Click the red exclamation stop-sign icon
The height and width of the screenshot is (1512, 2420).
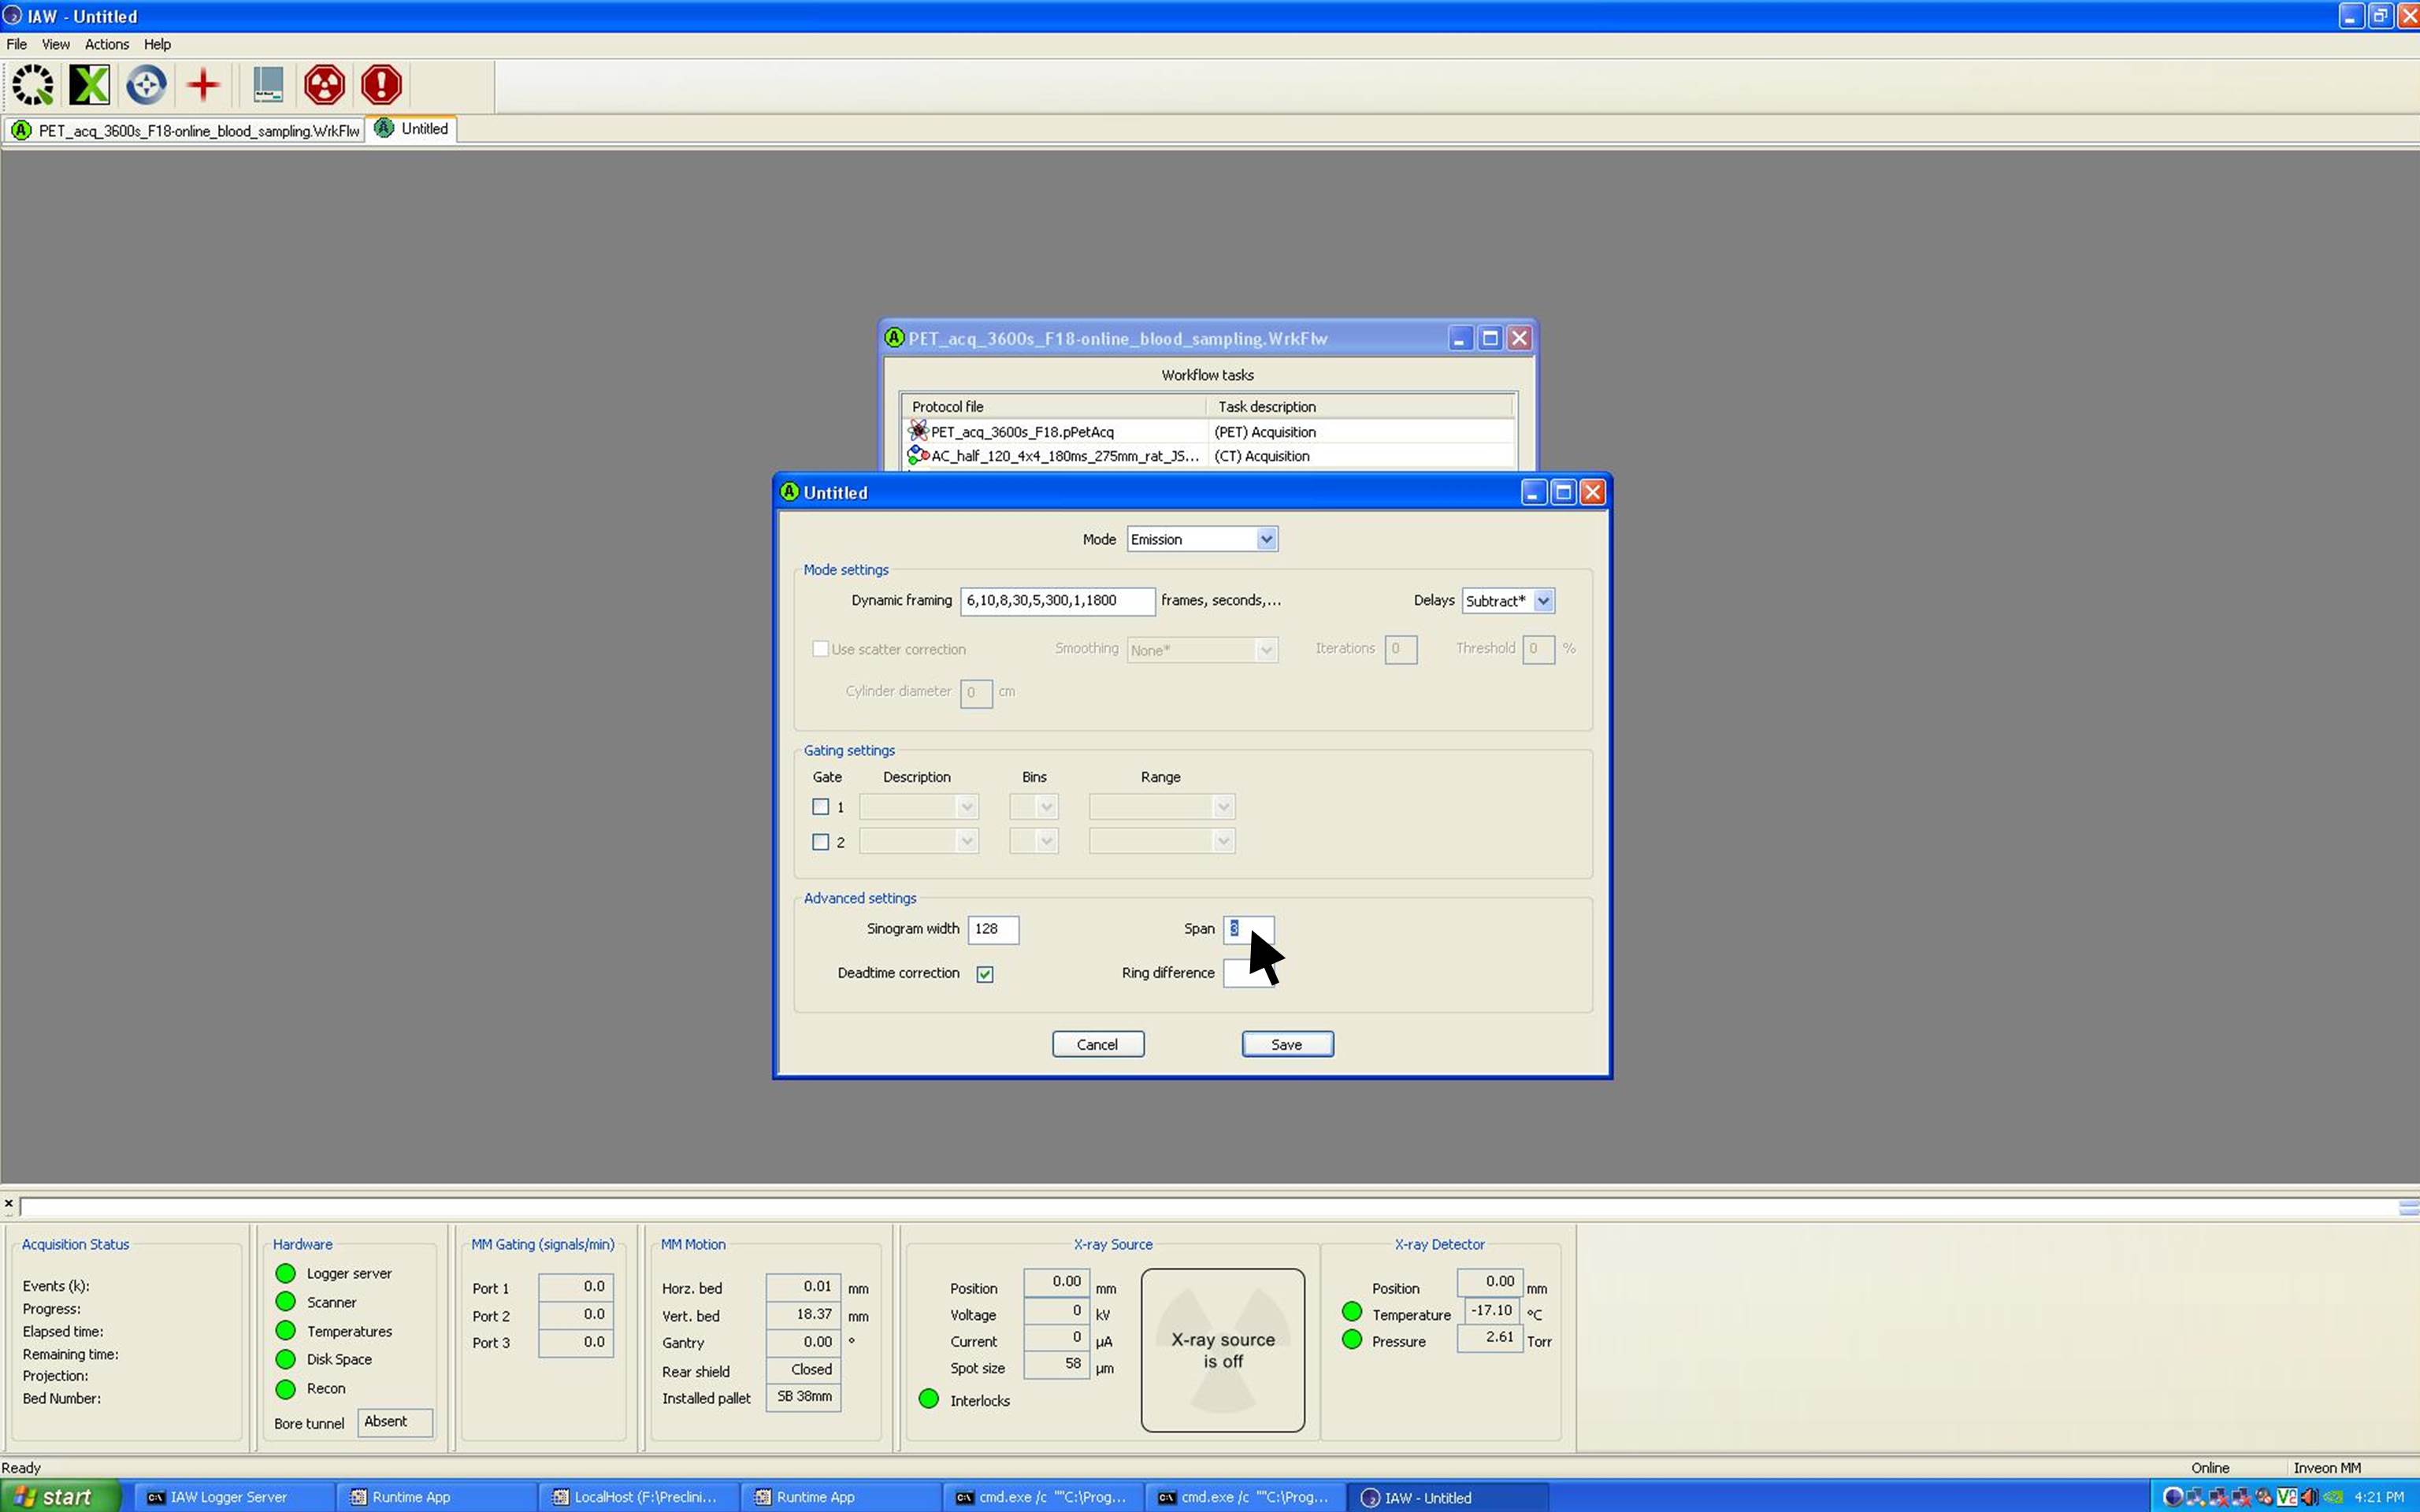381,85
